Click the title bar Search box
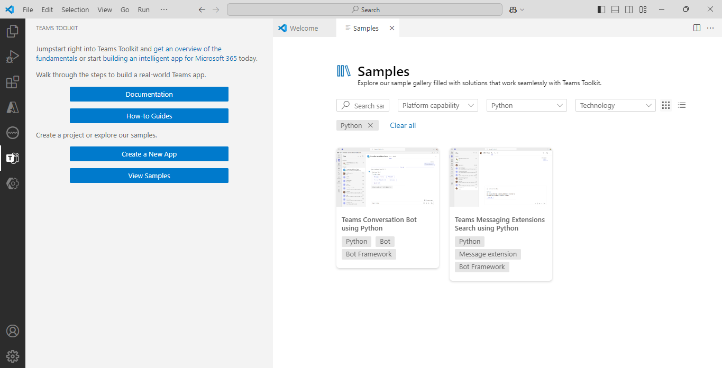722x368 pixels. (364, 10)
